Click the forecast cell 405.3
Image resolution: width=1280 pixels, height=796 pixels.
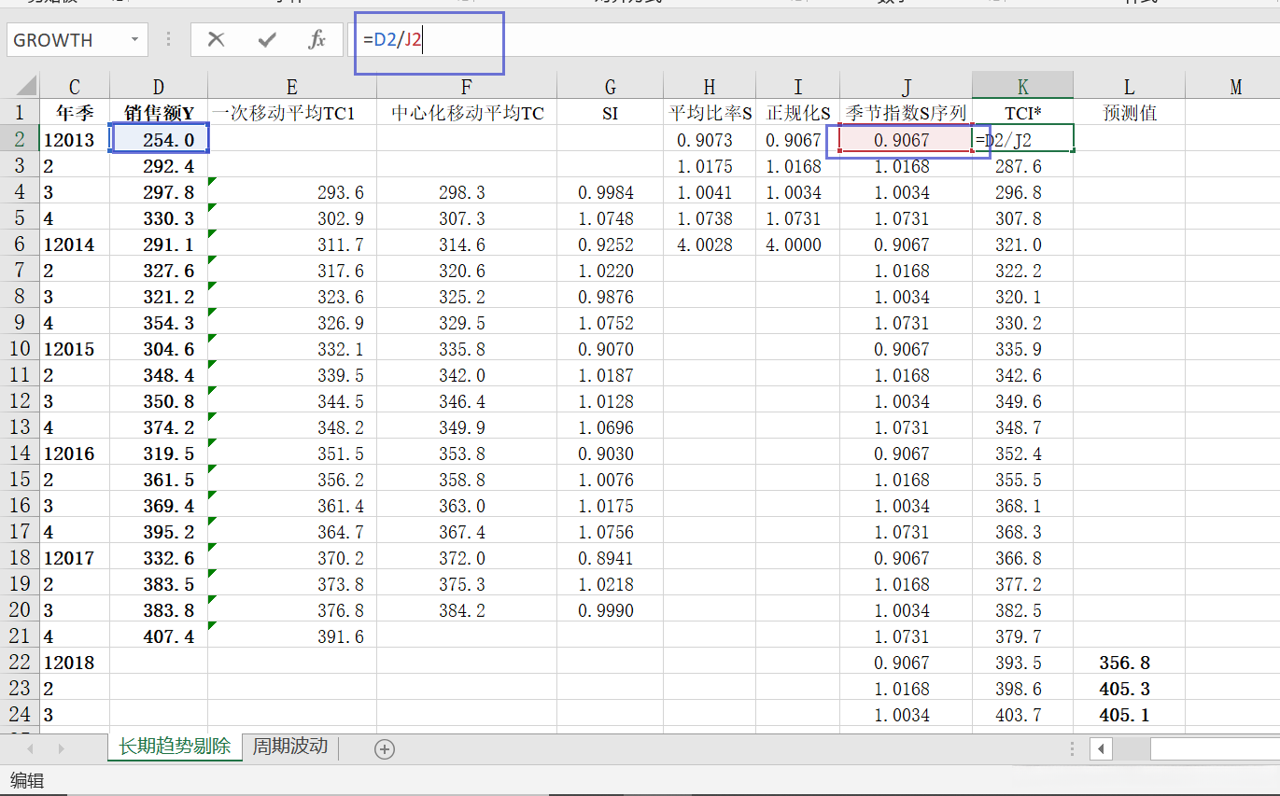1129,689
